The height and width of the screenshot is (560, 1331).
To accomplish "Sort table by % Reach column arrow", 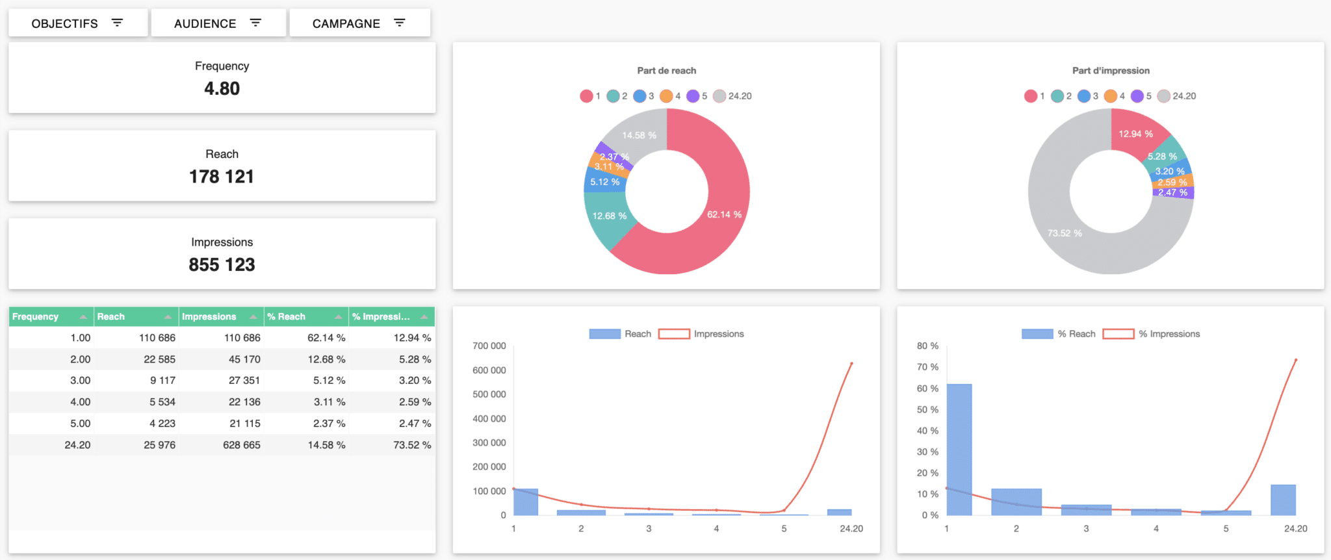I will point(339,317).
